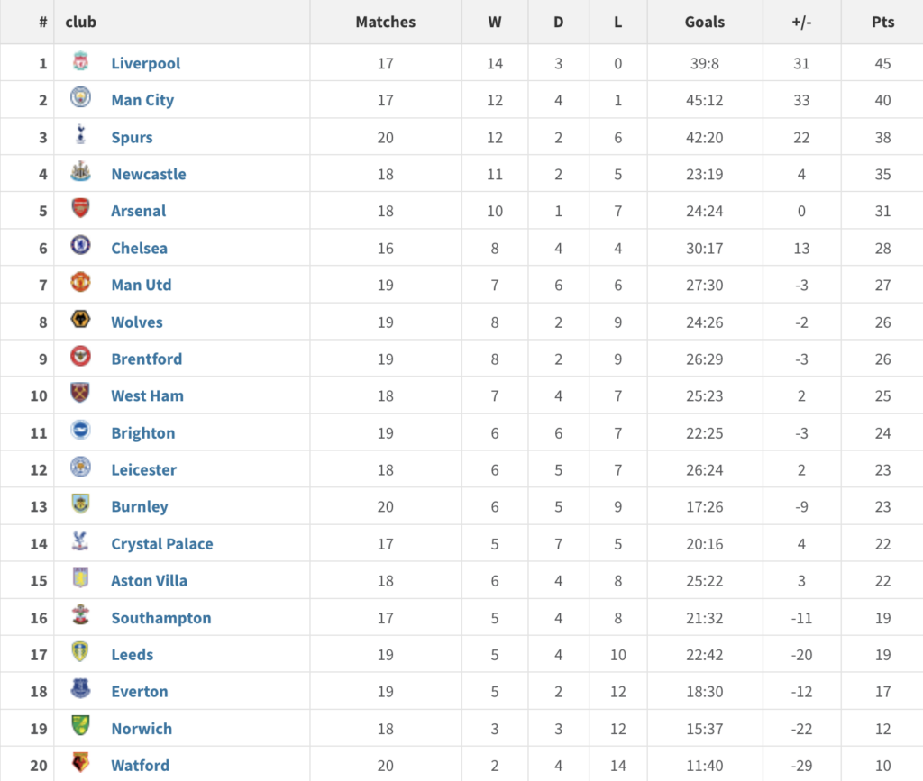Open the West Ham team link
The height and width of the screenshot is (781, 923).
147,396
